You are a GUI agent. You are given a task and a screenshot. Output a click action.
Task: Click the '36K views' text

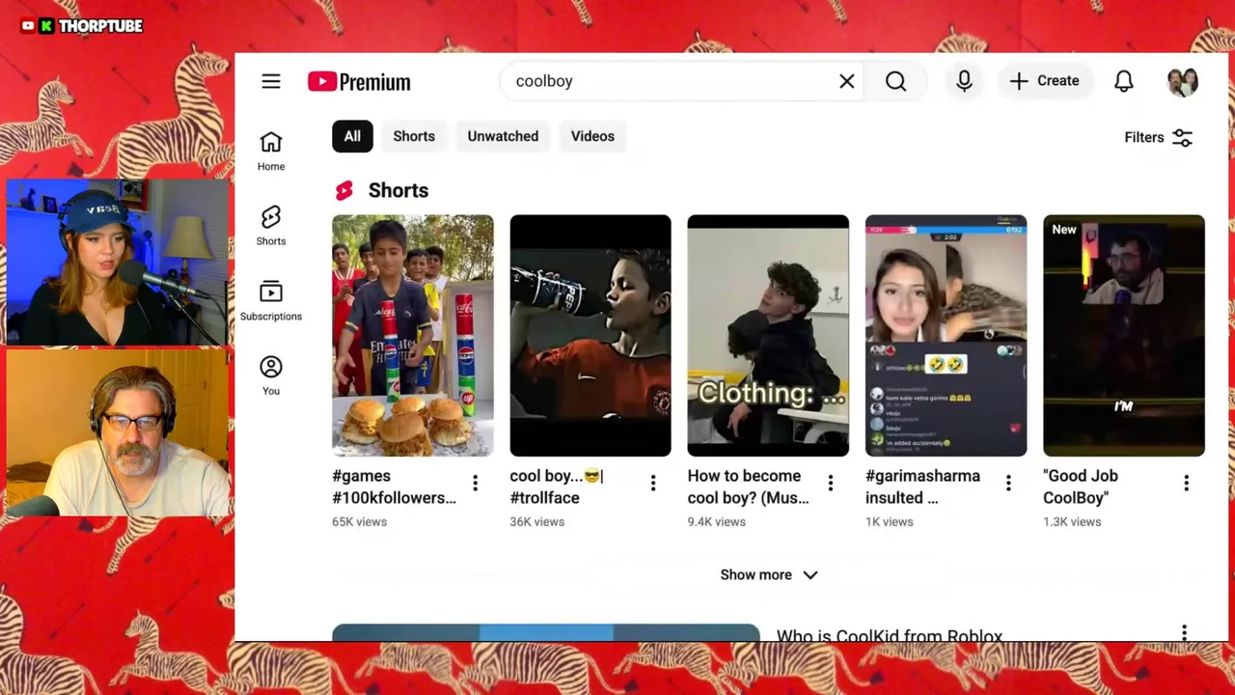click(536, 521)
